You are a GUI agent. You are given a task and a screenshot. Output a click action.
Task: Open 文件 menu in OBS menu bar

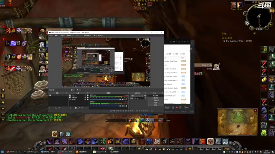click(51, 36)
